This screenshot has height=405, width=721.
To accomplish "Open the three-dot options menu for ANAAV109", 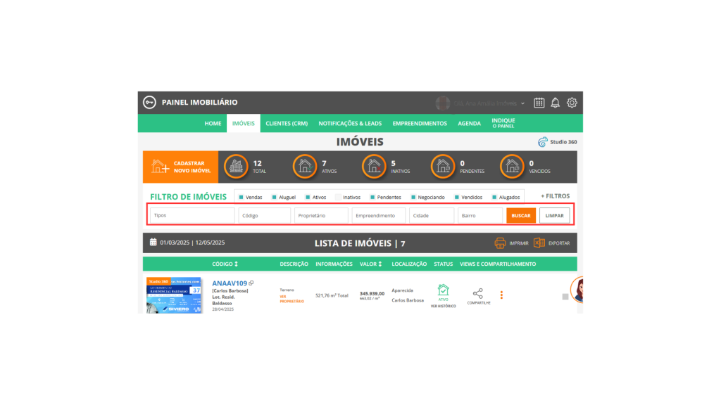I will pyautogui.click(x=501, y=295).
